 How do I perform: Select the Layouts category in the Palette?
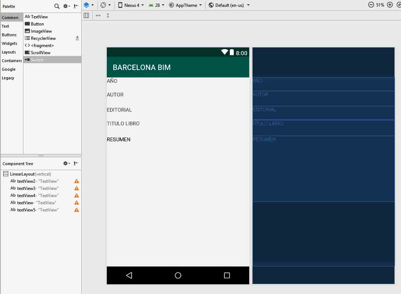pyautogui.click(x=9, y=52)
